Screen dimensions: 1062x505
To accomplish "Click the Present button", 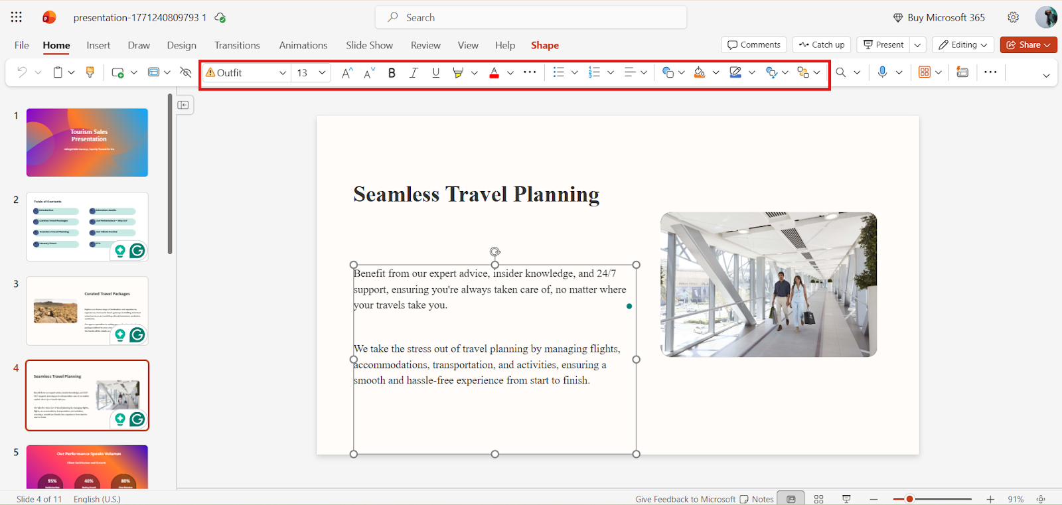I will click(883, 45).
